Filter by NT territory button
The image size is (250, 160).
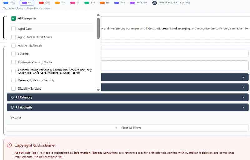104,3
